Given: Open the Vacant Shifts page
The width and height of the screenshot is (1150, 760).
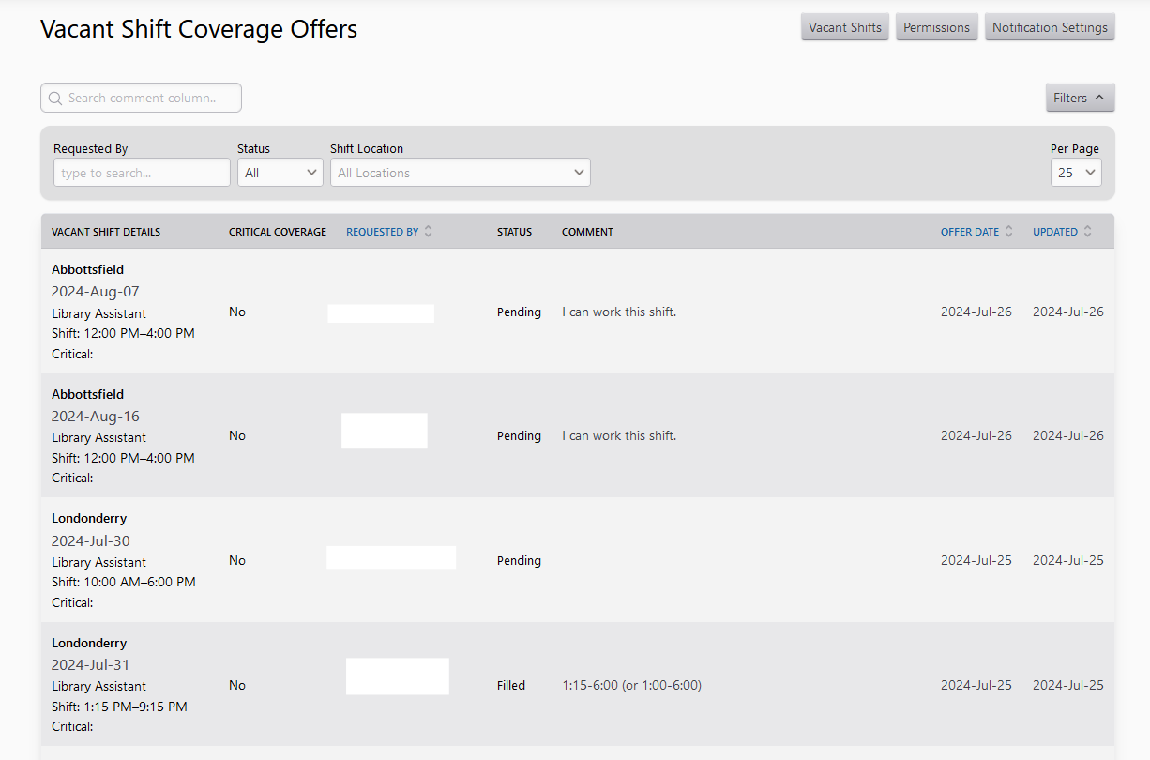Looking at the screenshot, I should click(845, 27).
